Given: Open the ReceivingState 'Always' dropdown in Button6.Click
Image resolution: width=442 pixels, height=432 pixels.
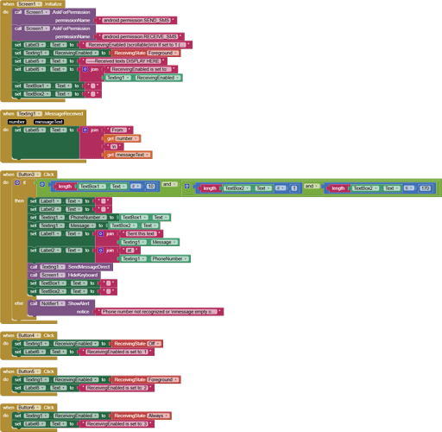Looking at the screenshot, I should [159, 416].
